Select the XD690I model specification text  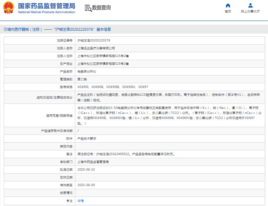click(113, 87)
